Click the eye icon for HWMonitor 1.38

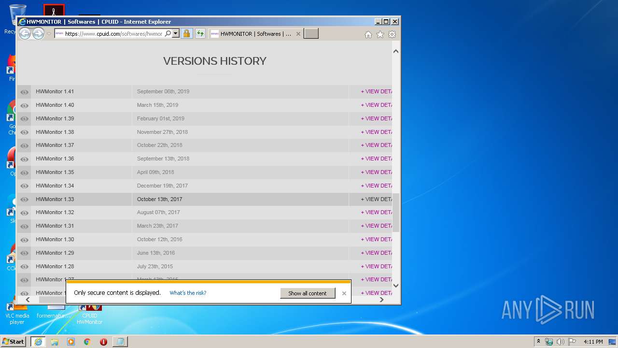pyautogui.click(x=24, y=132)
